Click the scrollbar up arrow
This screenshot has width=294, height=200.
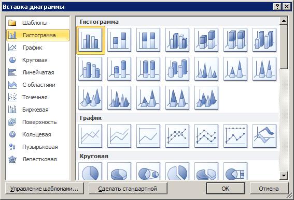point(284,21)
